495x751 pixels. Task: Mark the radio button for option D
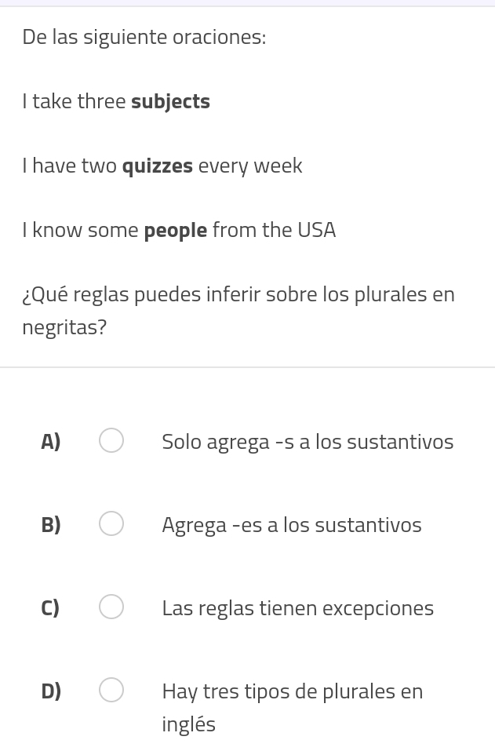point(111,691)
